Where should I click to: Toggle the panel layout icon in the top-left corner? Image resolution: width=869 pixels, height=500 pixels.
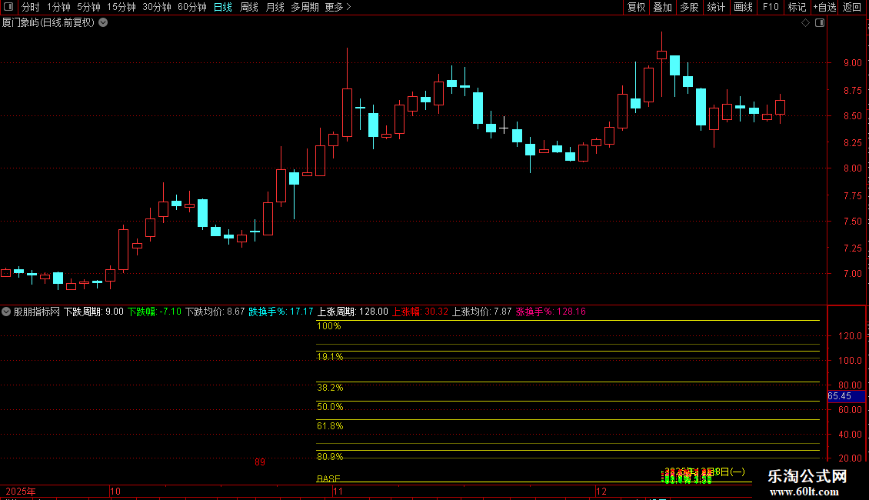click(x=8, y=7)
